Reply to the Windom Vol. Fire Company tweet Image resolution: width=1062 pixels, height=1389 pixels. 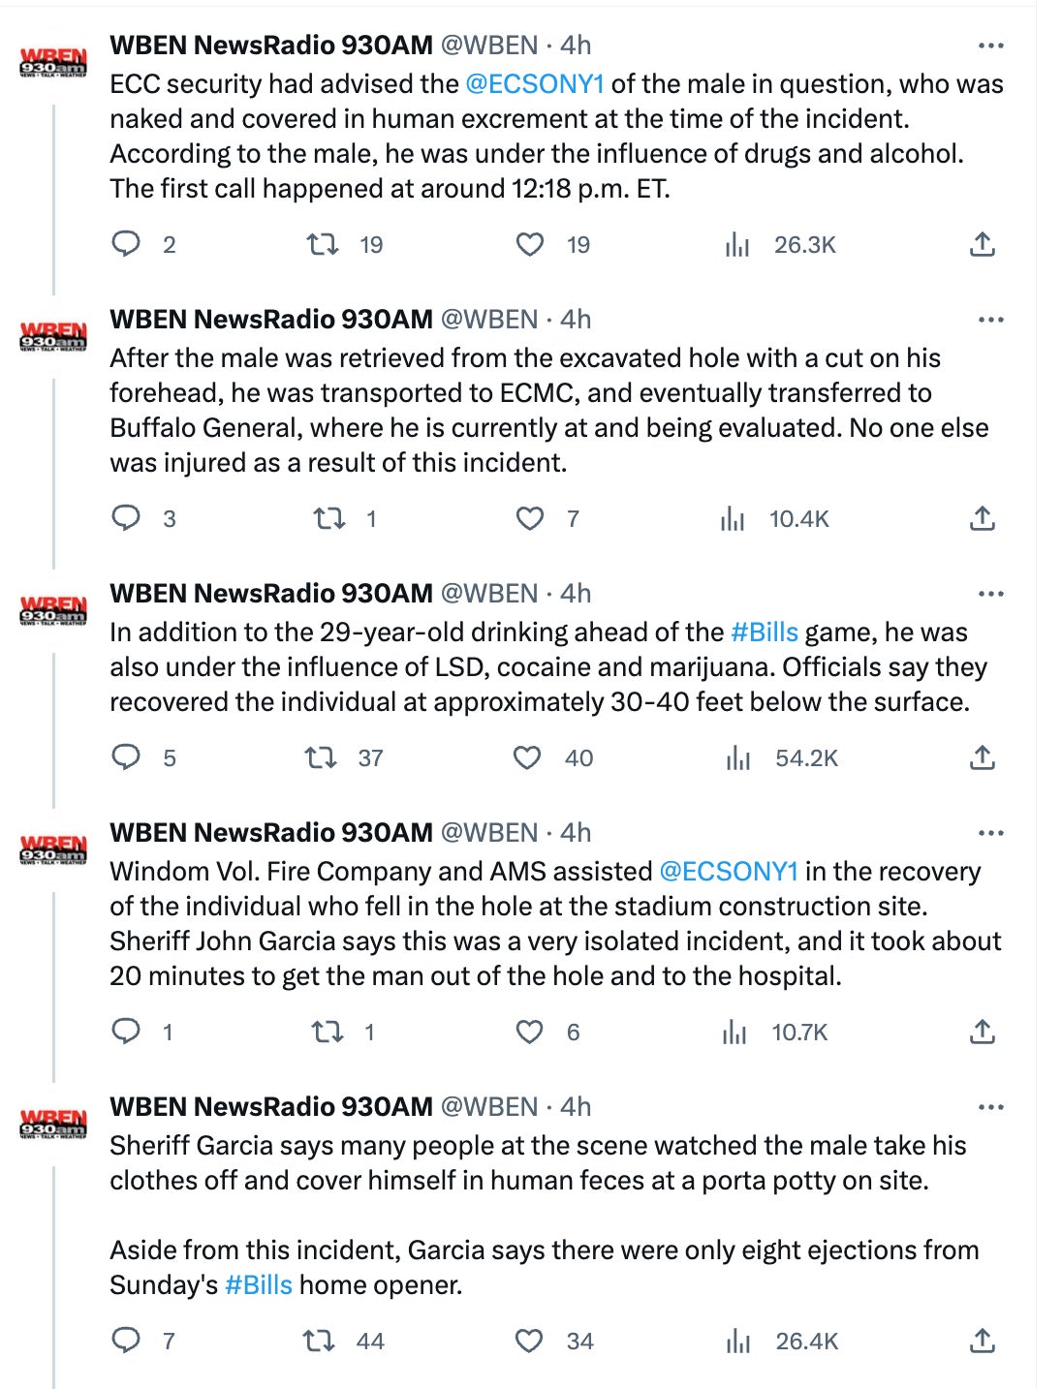click(127, 1032)
